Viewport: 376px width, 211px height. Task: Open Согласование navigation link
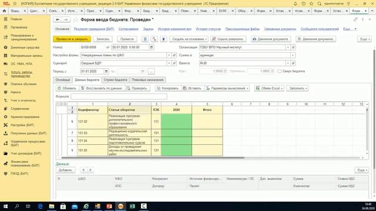click(128, 29)
